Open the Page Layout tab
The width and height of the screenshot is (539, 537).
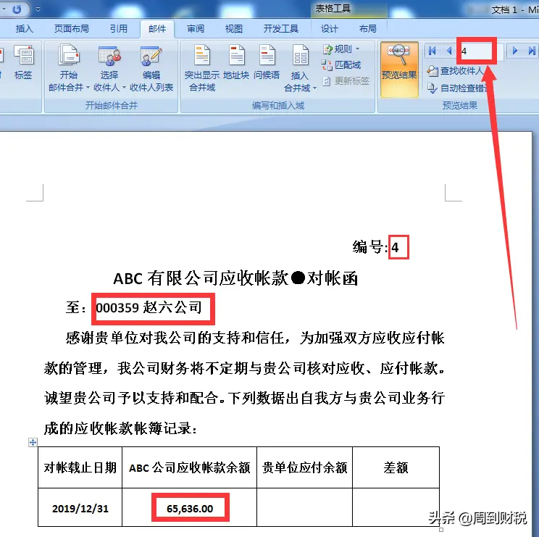point(72,29)
